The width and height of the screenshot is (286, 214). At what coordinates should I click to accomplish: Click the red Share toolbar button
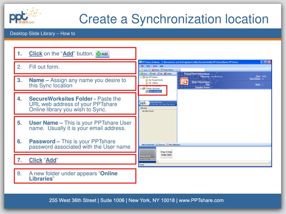[156, 70]
